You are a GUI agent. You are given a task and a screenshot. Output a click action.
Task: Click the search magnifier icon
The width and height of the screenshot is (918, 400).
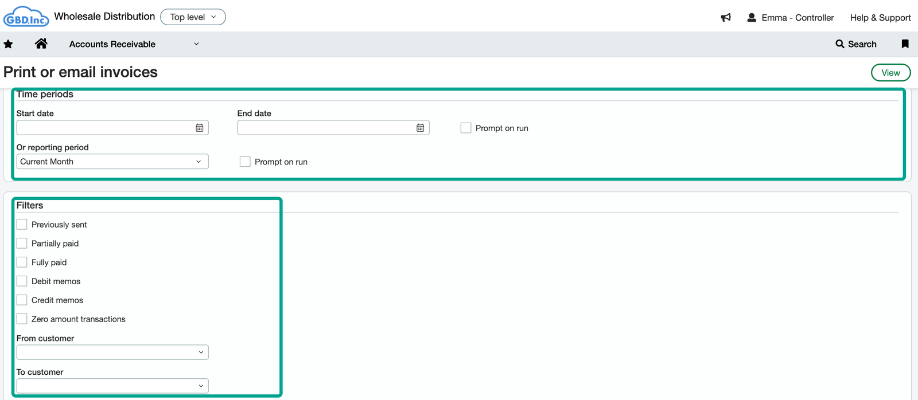tap(840, 44)
